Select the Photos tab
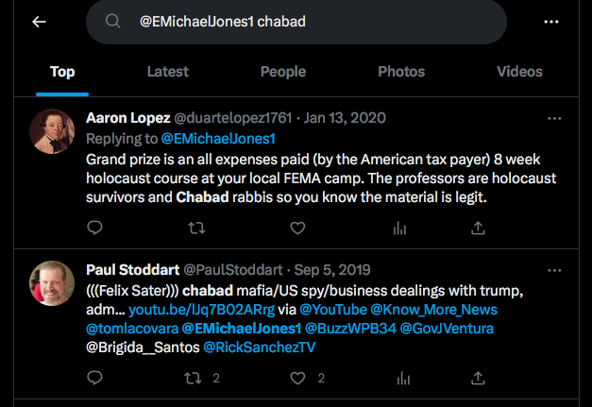 [401, 72]
